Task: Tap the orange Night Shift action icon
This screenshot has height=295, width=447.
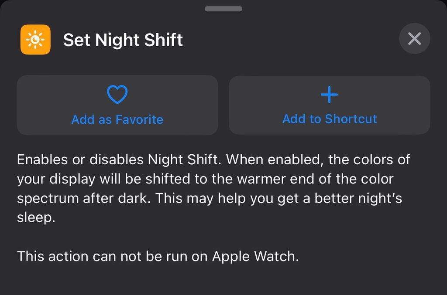Action: pyautogui.click(x=35, y=40)
